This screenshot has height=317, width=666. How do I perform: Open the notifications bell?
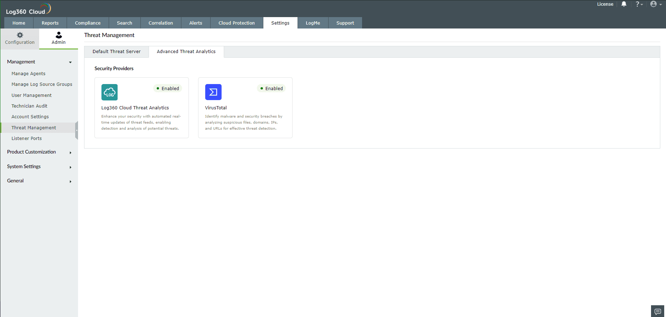click(x=624, y=4)
